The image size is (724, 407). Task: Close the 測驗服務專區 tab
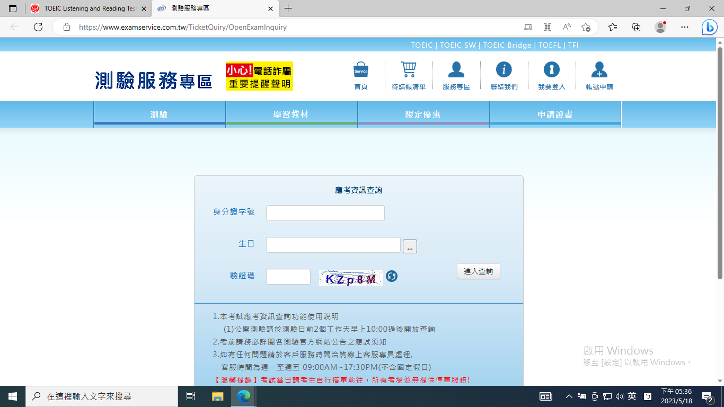tap(270, 8)
